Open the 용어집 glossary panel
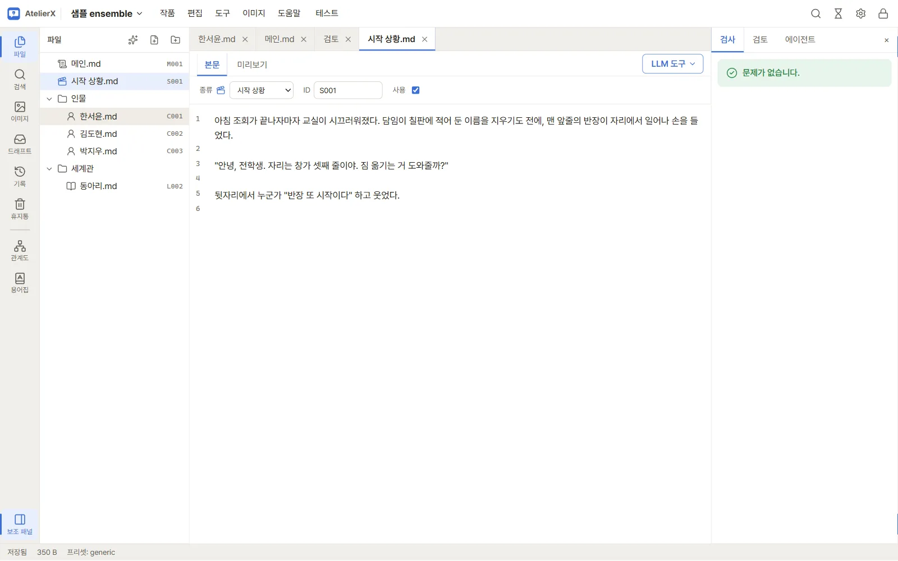The height and width of the screenshot is (561, 898). coord(20,283)
